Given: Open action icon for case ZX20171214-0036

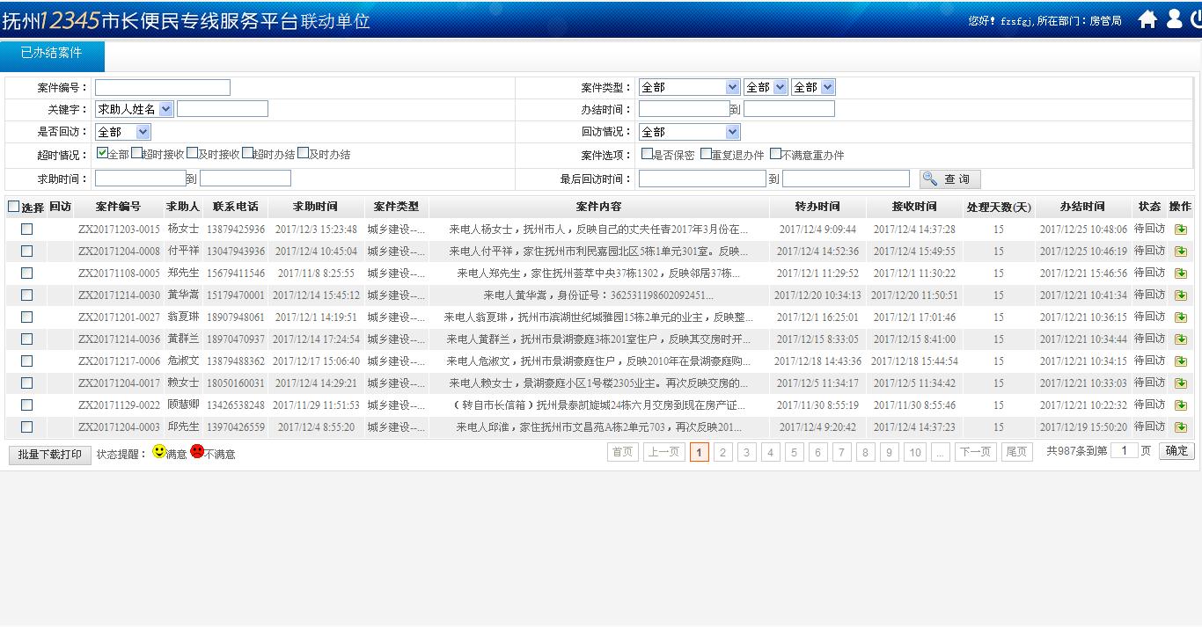Looking at the screenshot, I should click(x=1180, y=339).
